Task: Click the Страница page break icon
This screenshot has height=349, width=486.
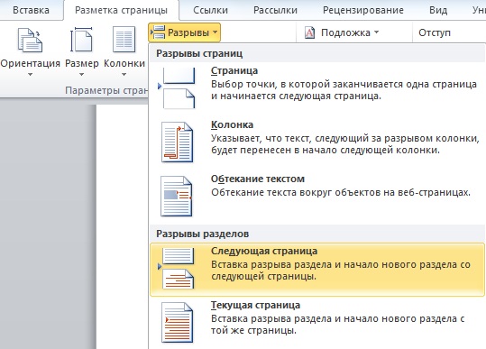Action: pos(178,88)
